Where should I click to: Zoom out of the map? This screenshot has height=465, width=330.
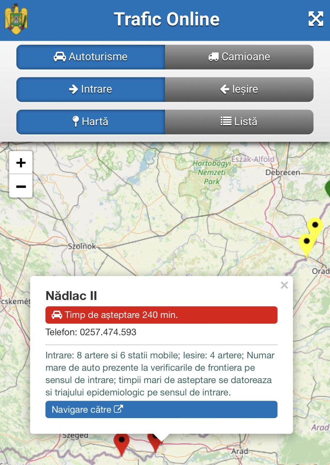(21, 186)
